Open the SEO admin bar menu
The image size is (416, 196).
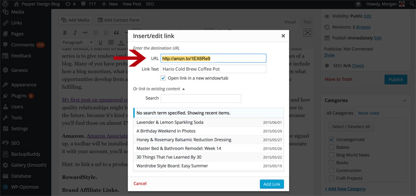pos(150,4)
